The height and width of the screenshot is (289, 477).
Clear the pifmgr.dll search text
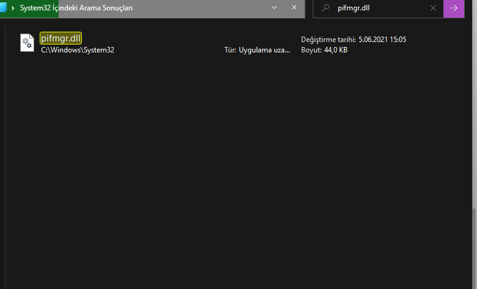pos(433,9)
